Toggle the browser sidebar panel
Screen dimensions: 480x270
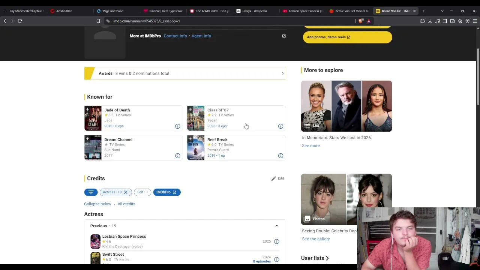445,21
